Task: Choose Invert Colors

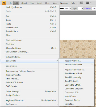Action: (77, 96)
